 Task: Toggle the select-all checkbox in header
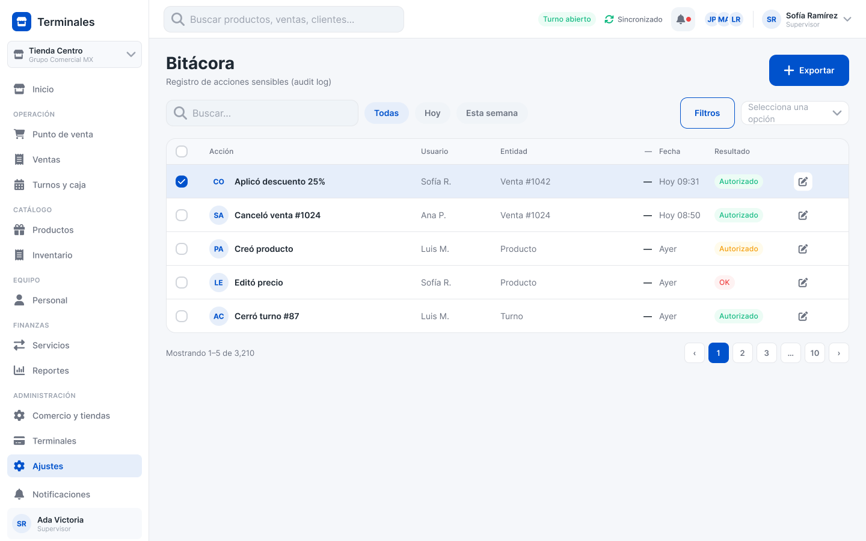click(x=182, y=151)
